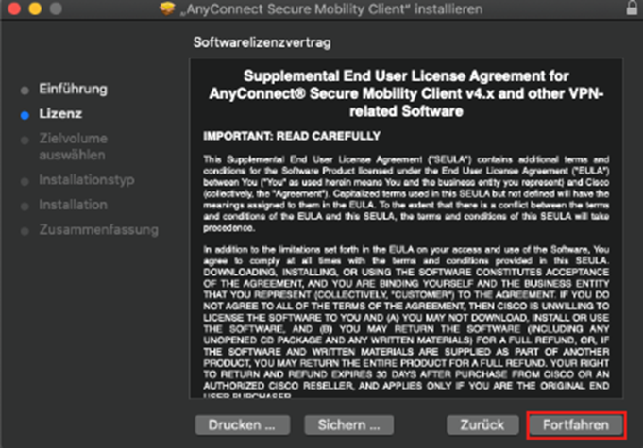Click the blue bullet beside Lizenz
Image resolution: width=643 pixels, height=448 pixels.
click(x=25, y=115)
